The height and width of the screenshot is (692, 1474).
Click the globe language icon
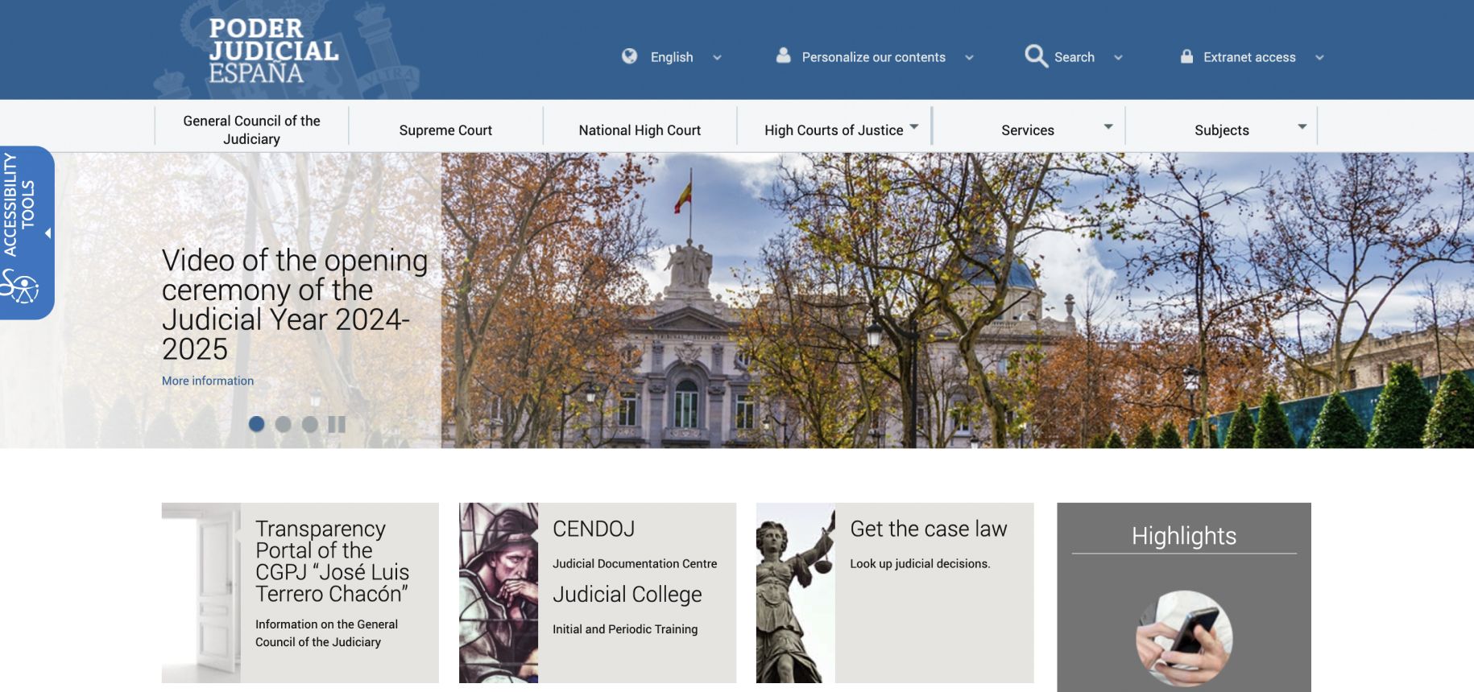tap(630, 56)
